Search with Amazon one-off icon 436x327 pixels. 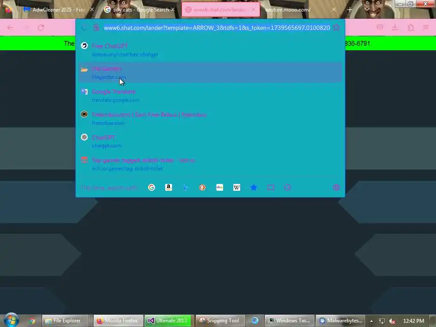169,187
